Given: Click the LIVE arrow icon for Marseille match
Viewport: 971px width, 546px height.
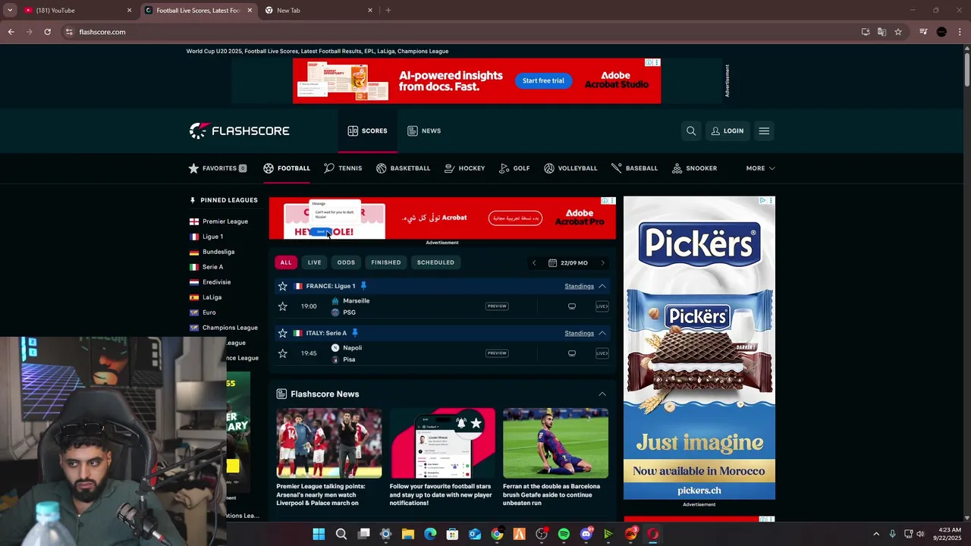Looking at the screenshot, I should [602, 306].
